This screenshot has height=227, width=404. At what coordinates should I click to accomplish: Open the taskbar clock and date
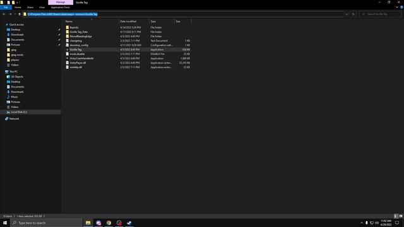(x=386, y=223)
